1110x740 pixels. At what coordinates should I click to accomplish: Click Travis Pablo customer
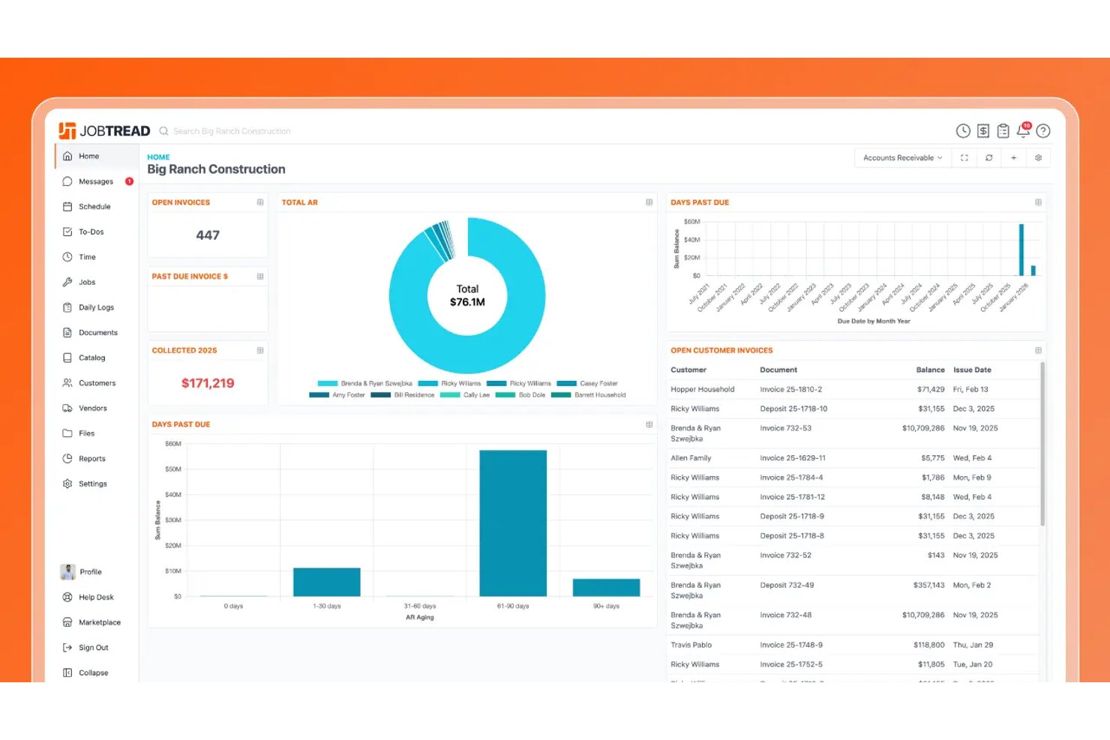coord(691,645)
